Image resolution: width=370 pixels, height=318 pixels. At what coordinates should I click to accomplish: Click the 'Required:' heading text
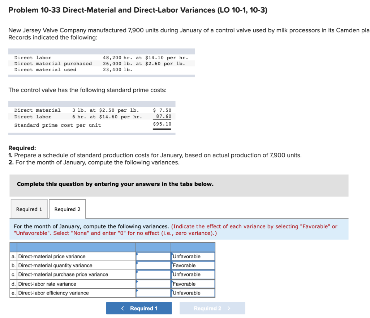click(22, 148)
